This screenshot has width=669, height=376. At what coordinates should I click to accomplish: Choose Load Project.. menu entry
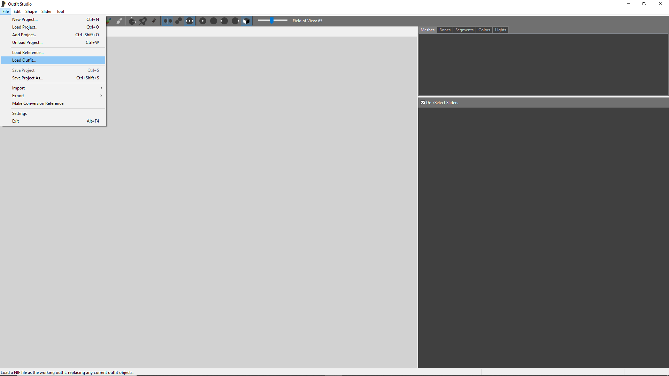(53, 27)
